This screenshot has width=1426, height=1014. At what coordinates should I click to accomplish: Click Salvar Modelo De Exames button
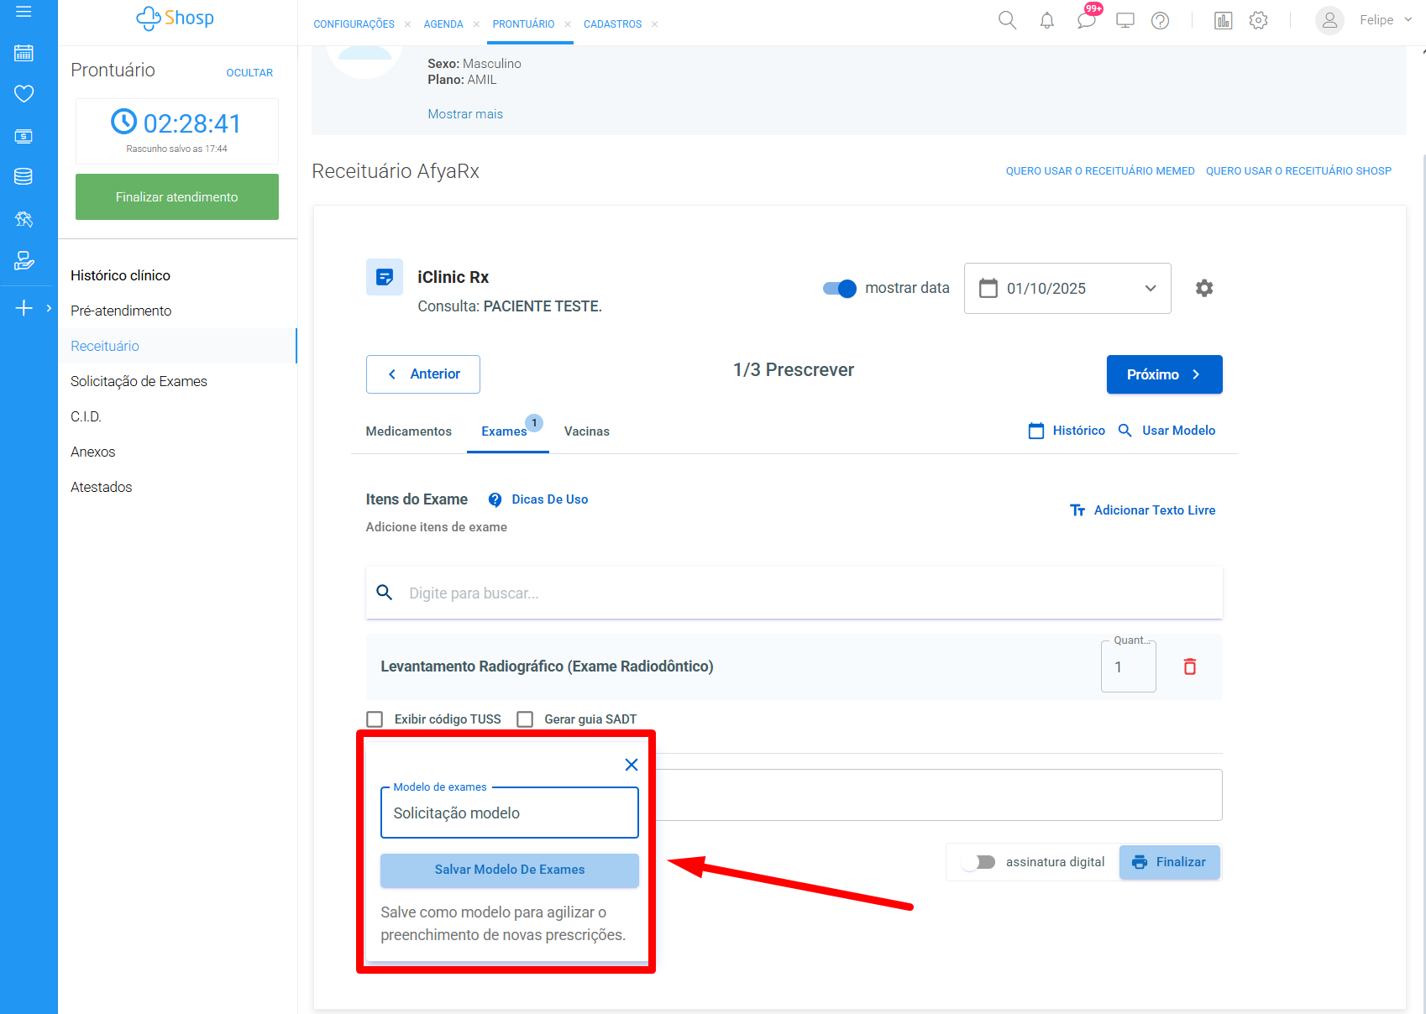(509, 870)
